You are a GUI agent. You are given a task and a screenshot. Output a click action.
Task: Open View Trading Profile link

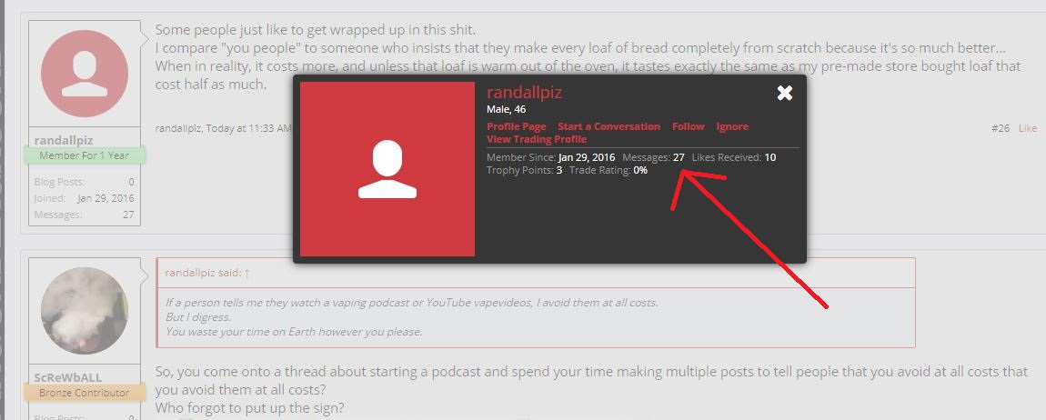click(x=537, y=139)
